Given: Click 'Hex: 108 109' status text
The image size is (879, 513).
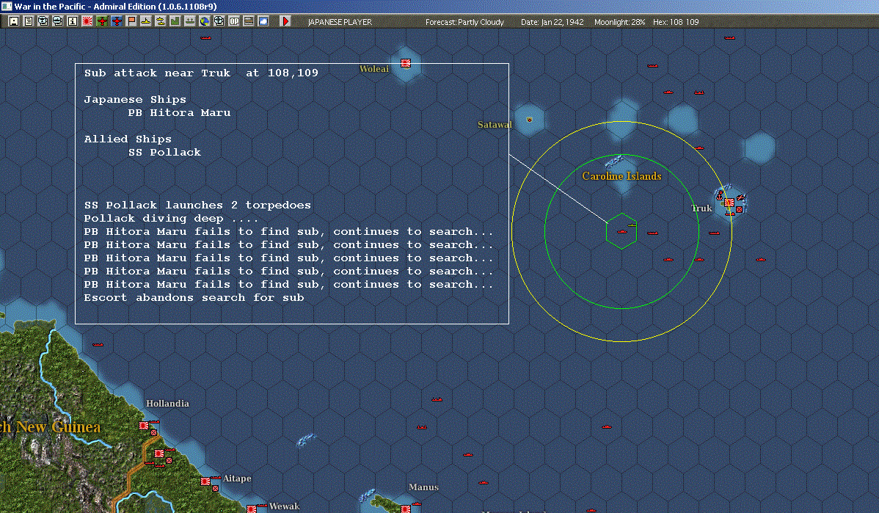Looking at the screenshot, I should pos(676,22).
